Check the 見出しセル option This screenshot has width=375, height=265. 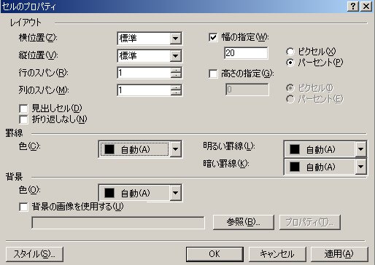tap(23, 108)
